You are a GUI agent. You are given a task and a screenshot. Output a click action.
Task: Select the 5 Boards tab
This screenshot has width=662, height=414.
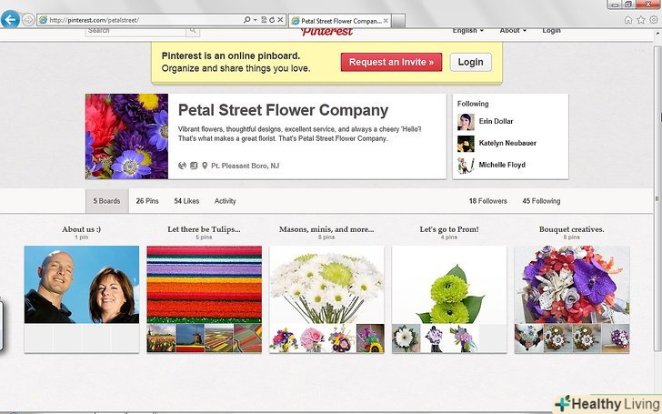pyautogui.click(x=106, y=201)
